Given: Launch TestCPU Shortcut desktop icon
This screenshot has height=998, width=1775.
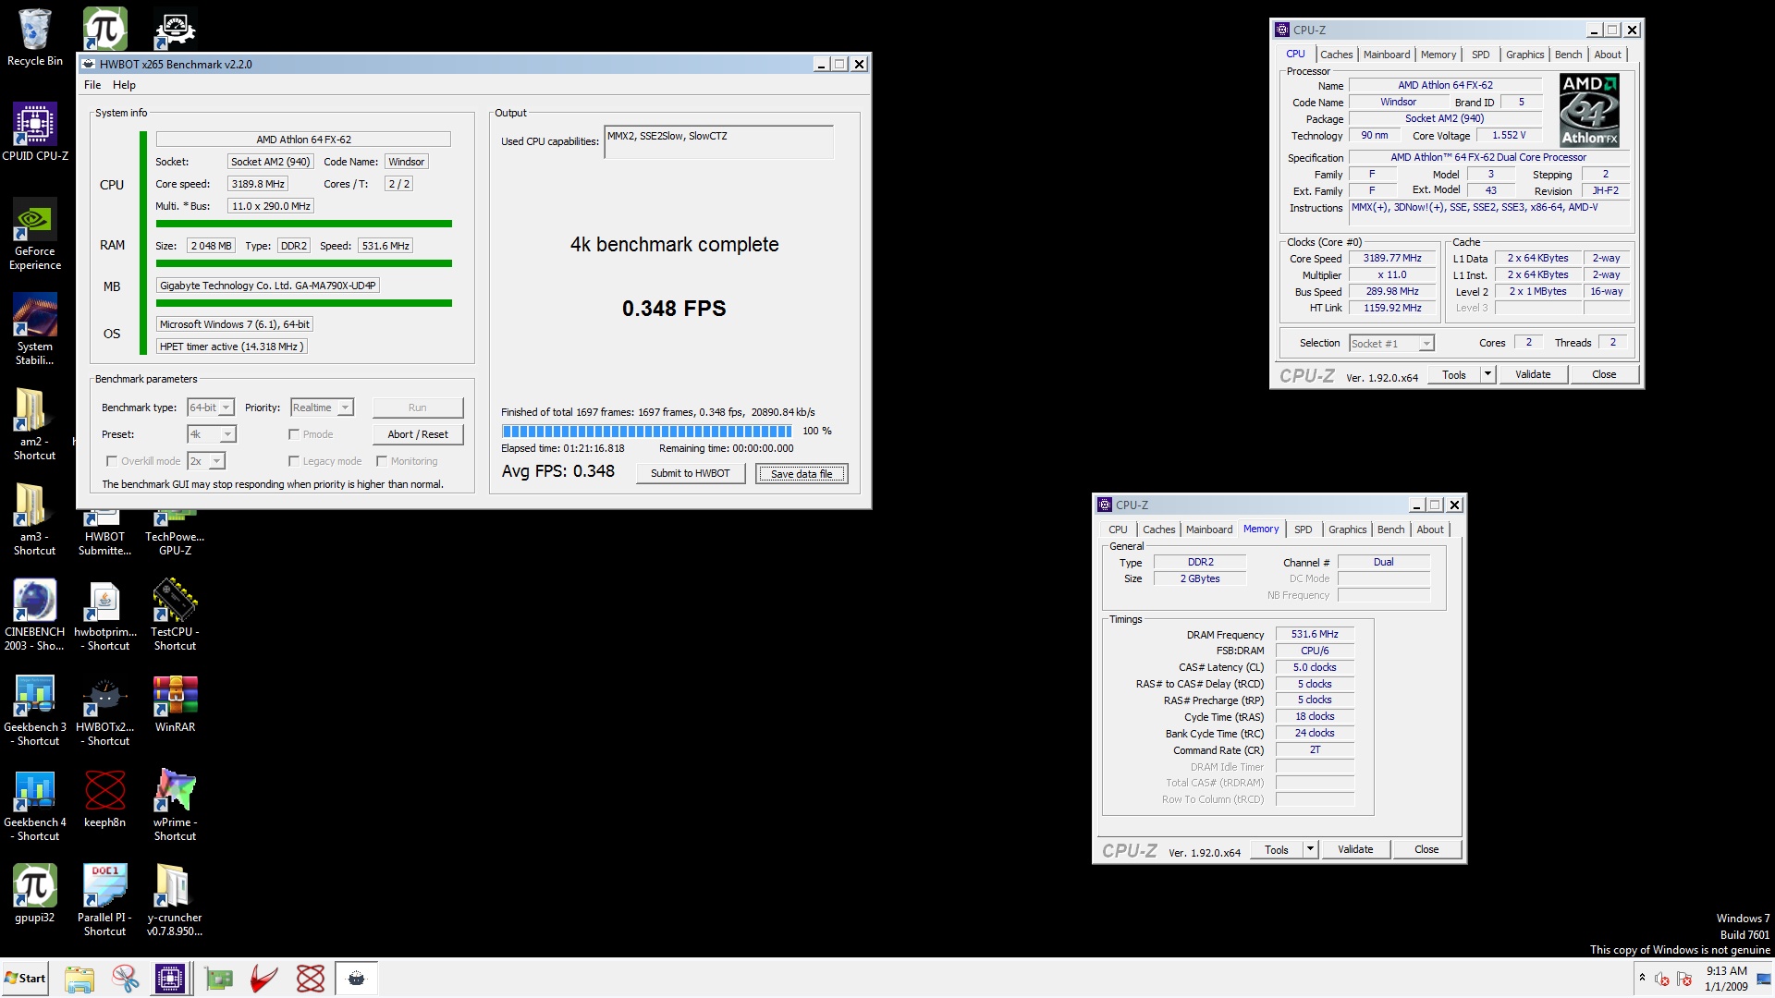Looking at the screenshot, I should [175, 615].
